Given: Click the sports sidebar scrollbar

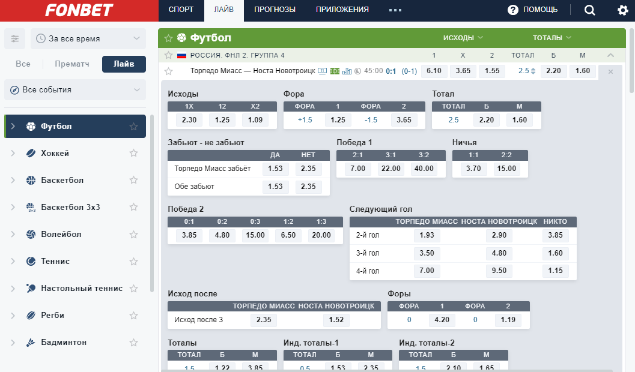Looking at the screenshot, I should [152, 203].
